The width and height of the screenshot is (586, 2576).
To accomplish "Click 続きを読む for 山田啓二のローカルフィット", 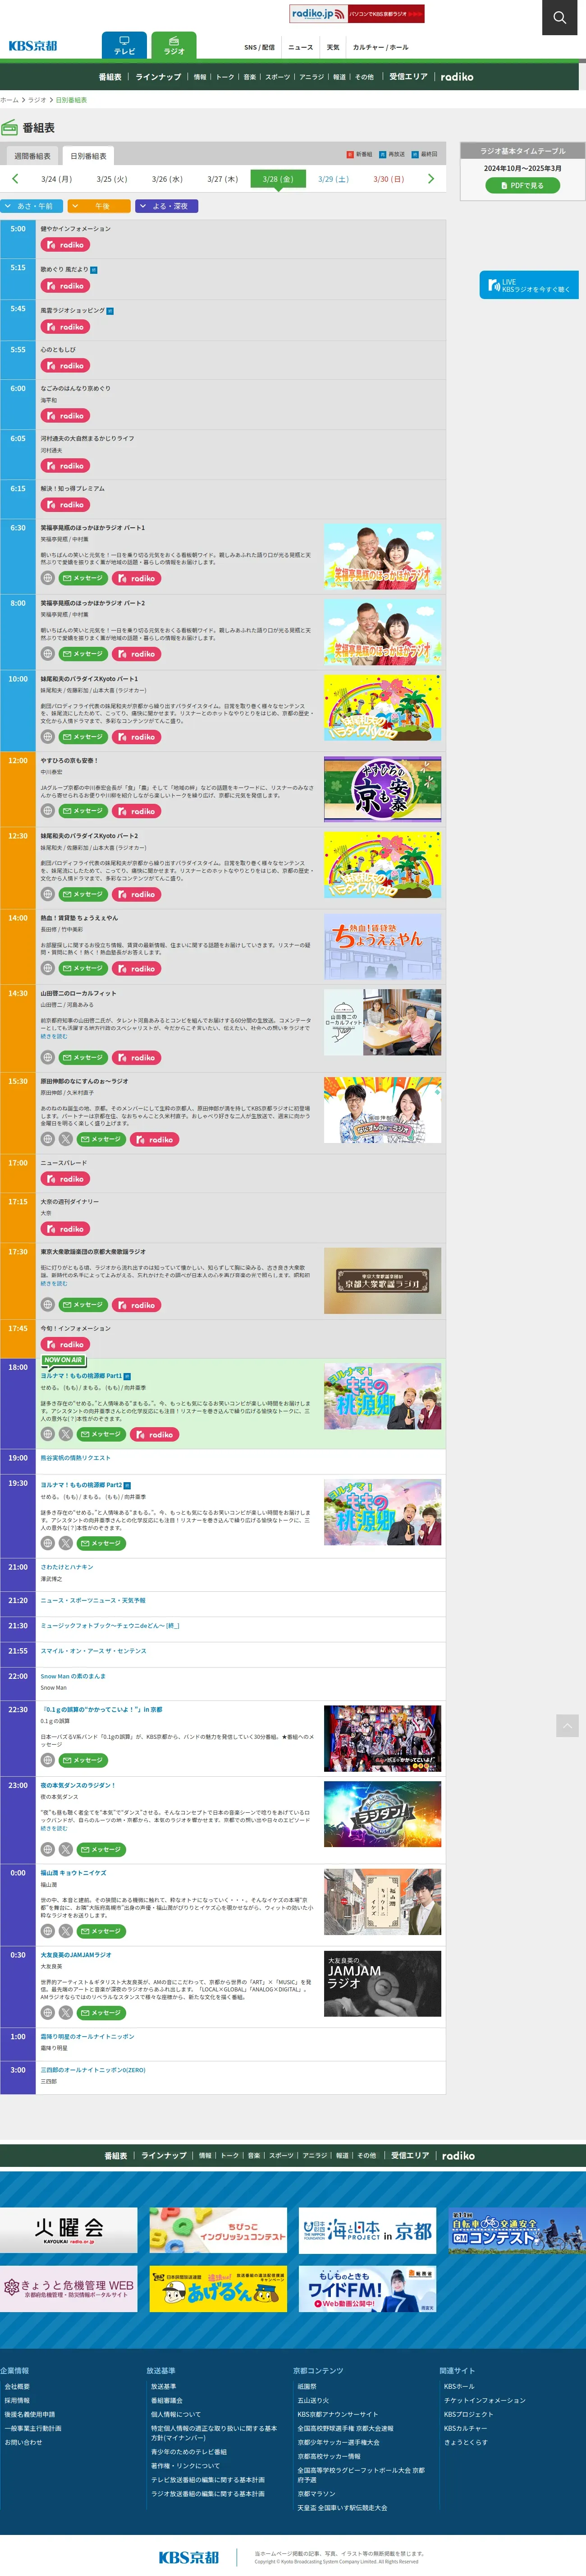I will tap(54, 1036).
